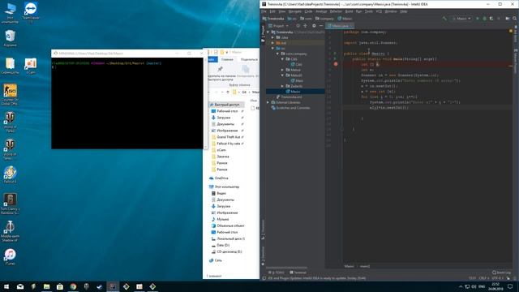Click Mail icon on taskbar

(19, 286)
